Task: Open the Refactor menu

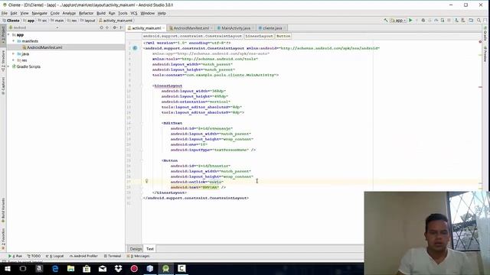Action: tap(86, 13)
